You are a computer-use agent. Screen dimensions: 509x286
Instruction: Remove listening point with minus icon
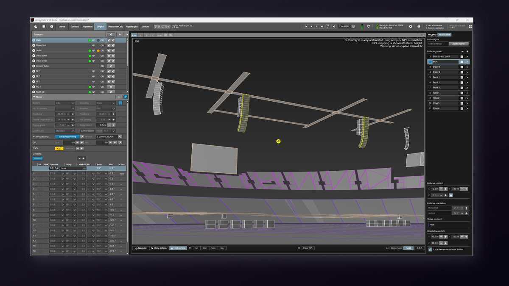click(x=462, y=51)
